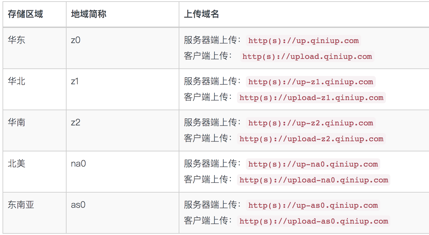429x235 pixels.
Task: Click the 北美 storage region cell
Action: point(16,164)
